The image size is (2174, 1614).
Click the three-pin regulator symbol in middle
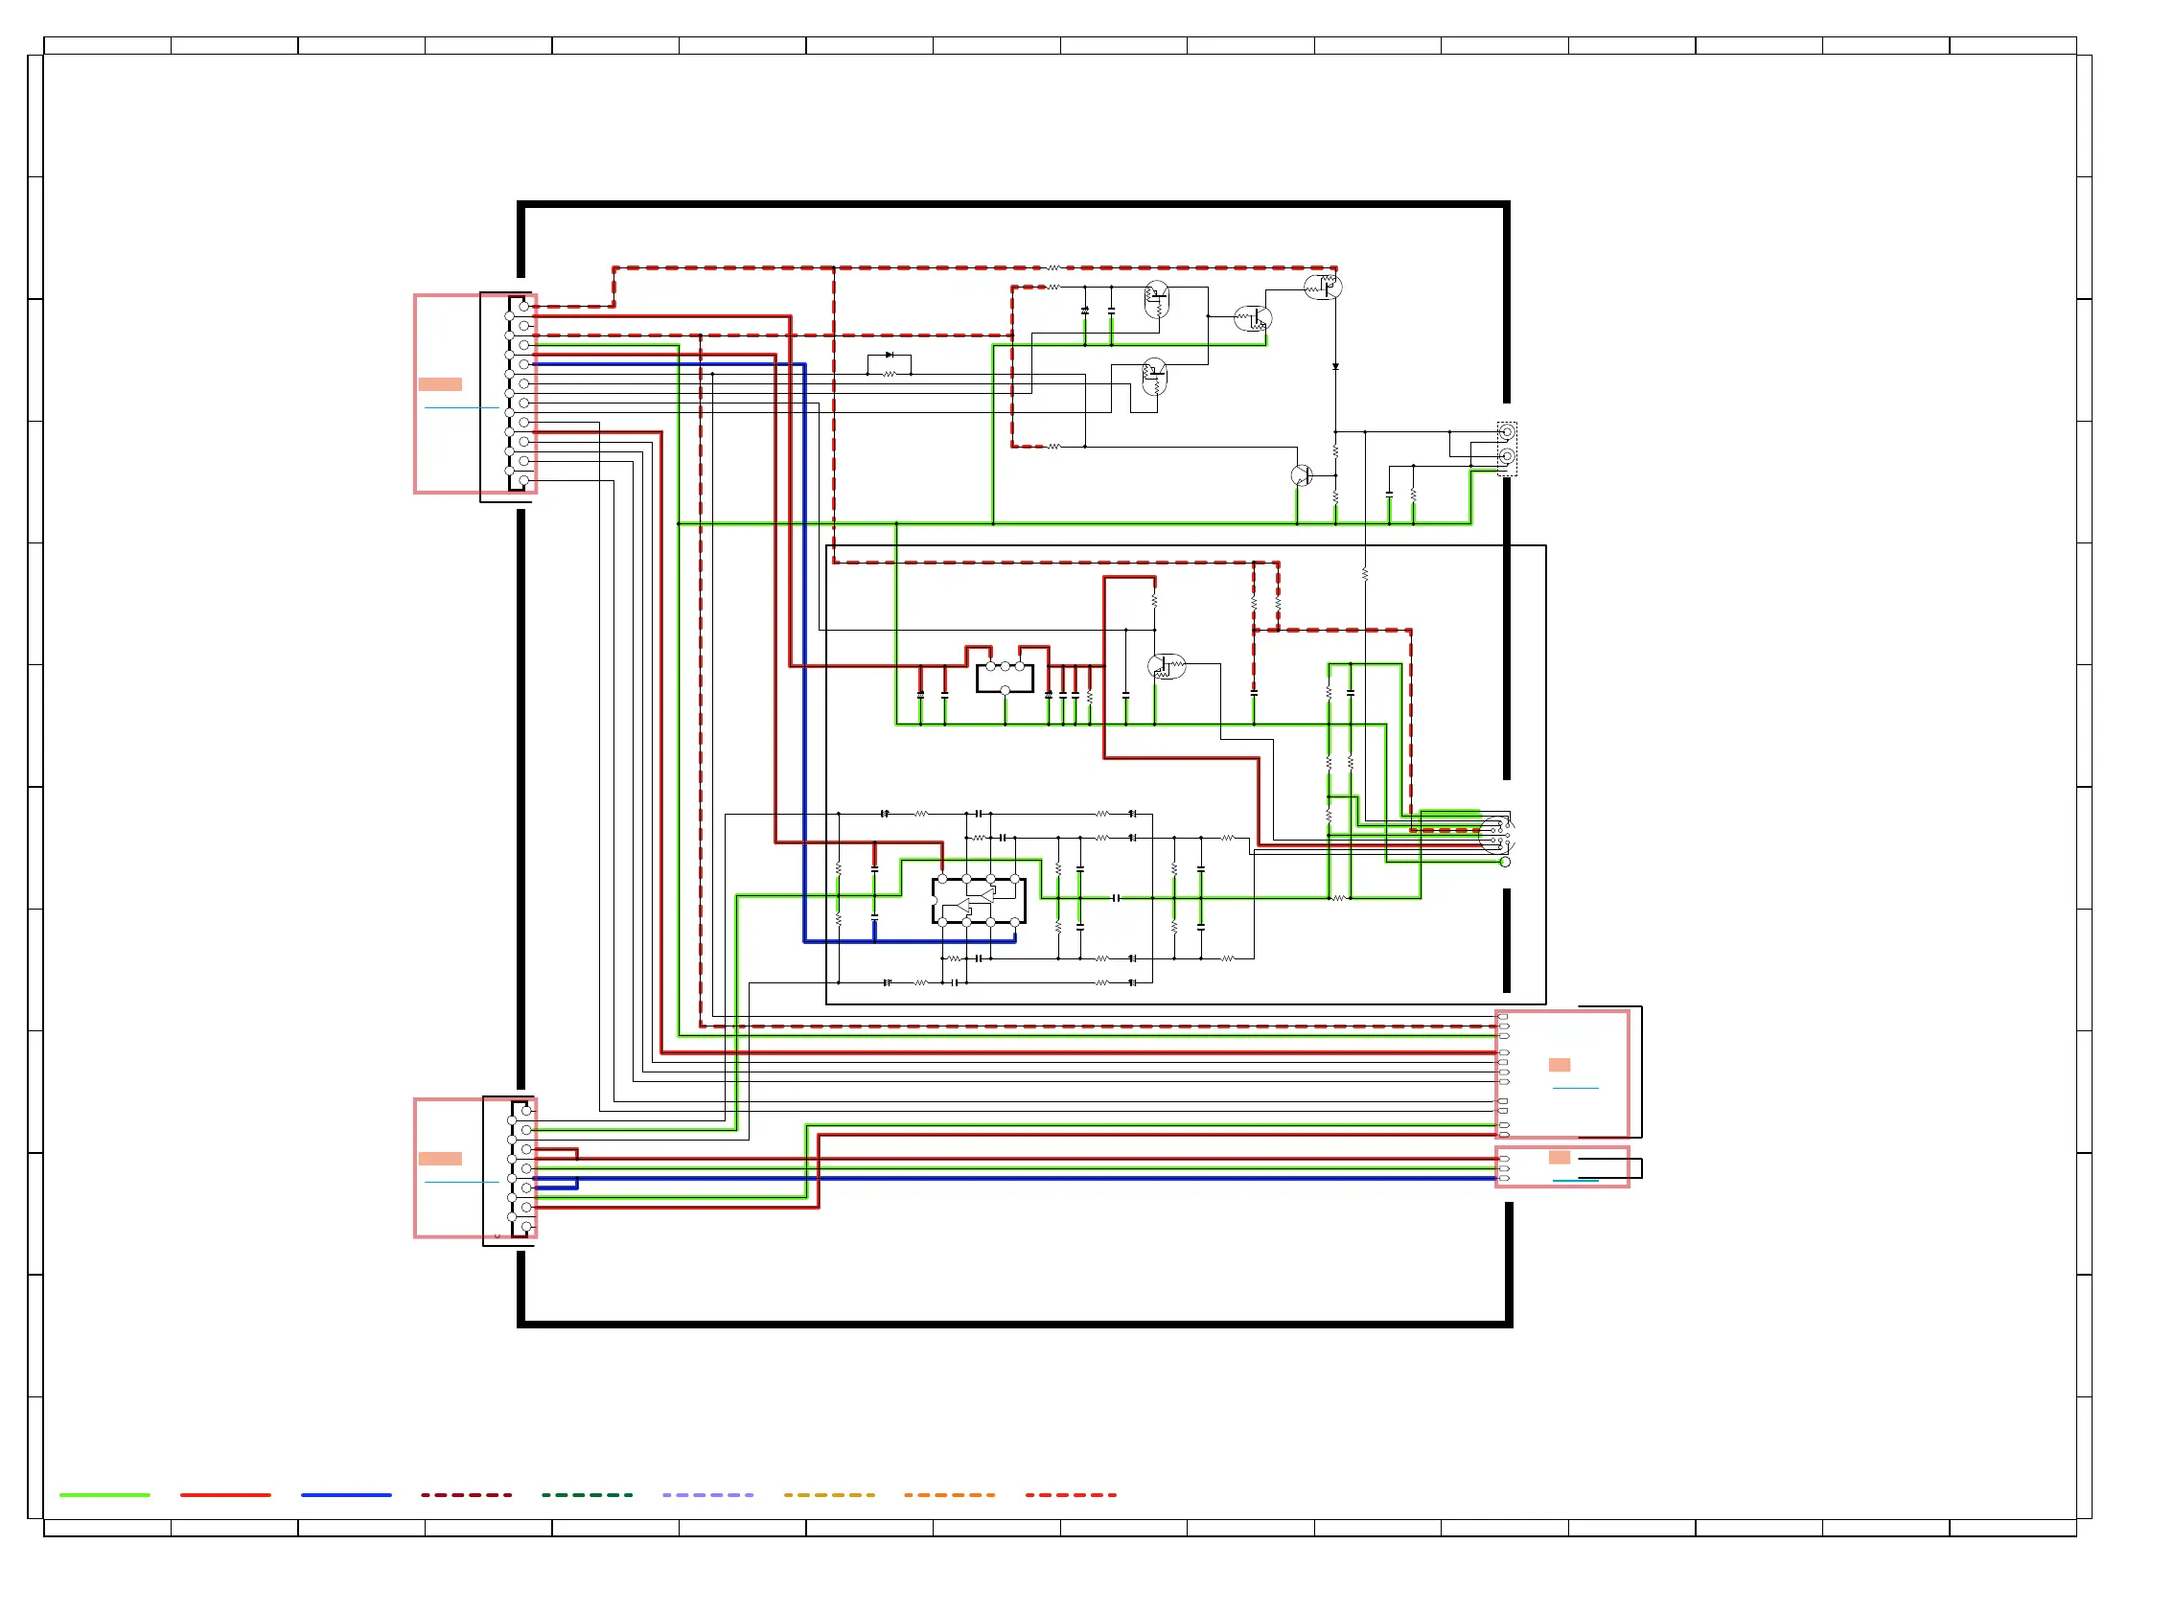[x=1005, y=677]
